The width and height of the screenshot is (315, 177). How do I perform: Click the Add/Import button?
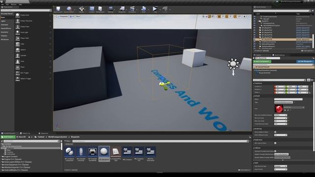click(x=8, y=137)
